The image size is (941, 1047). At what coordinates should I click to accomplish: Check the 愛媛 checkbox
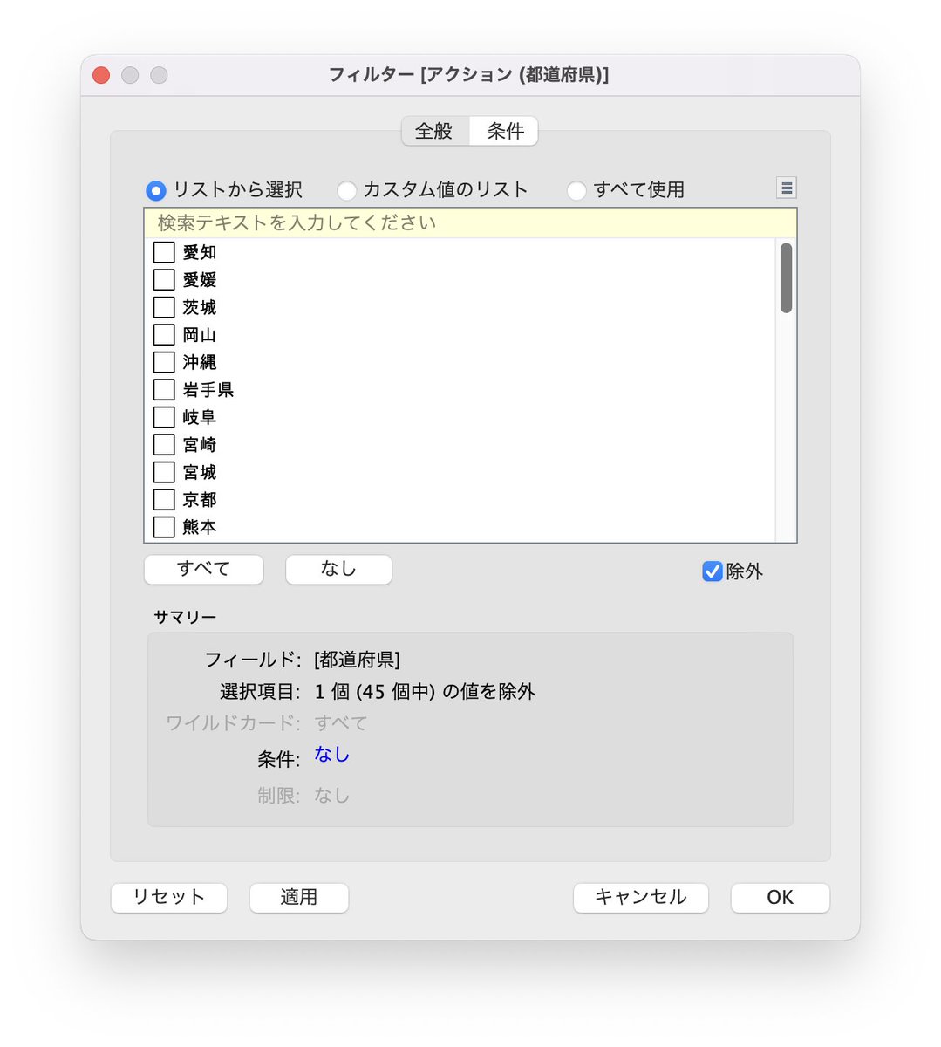click(x=164, y=280)
